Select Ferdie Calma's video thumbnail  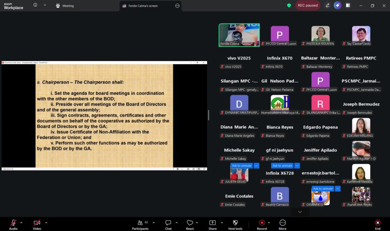(239, 35)
